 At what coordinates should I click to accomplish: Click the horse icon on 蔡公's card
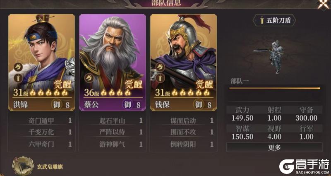tap(89, 78)
